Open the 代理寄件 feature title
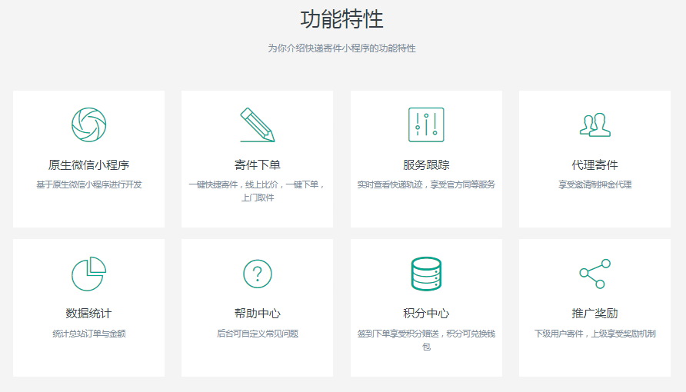The image size is (686, 392). (594, 165)
